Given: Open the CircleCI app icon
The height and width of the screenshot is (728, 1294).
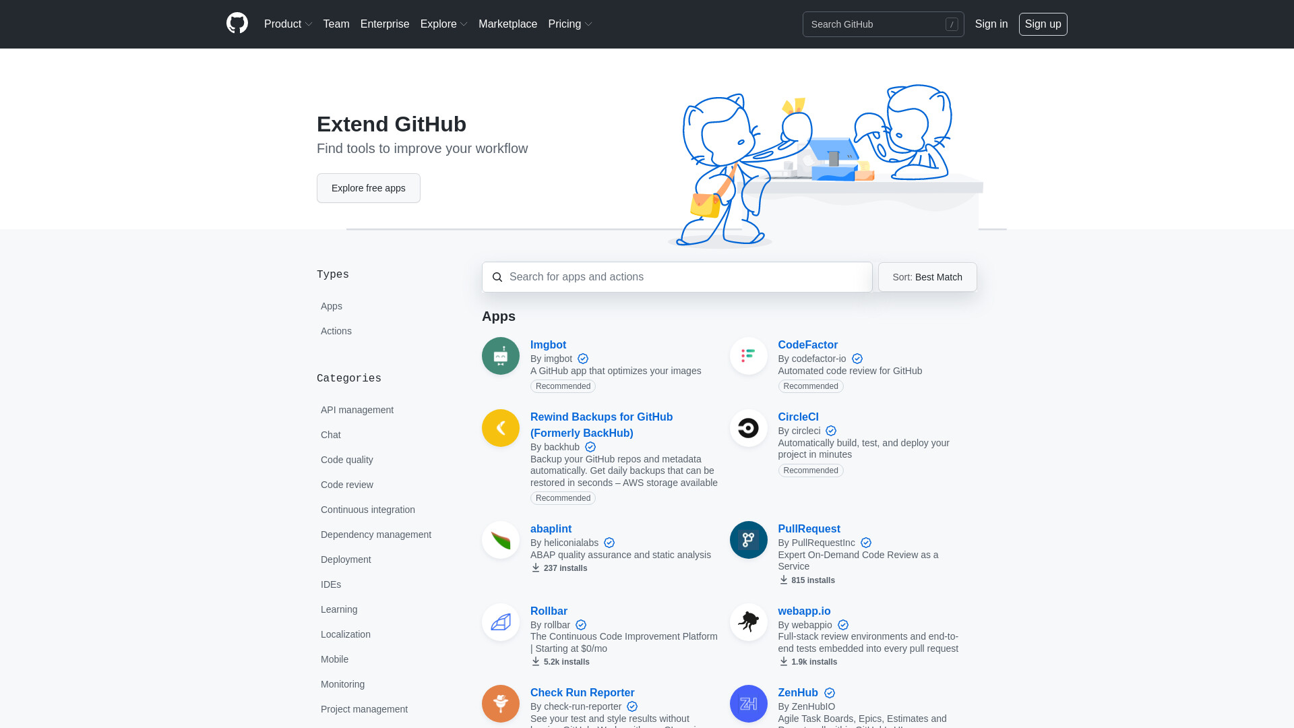Looking at the screenshot, I should point(749,428).
